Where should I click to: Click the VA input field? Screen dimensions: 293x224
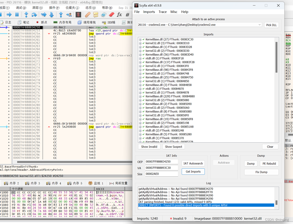[162, 168]
